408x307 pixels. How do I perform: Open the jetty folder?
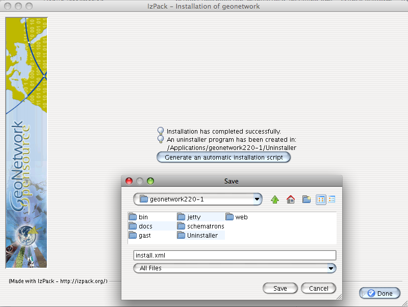(x=189, y=217)
